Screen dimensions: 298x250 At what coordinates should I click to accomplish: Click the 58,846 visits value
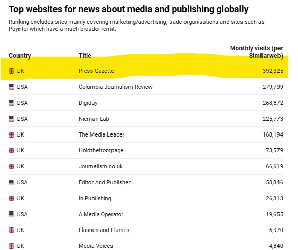click(274, 182)
